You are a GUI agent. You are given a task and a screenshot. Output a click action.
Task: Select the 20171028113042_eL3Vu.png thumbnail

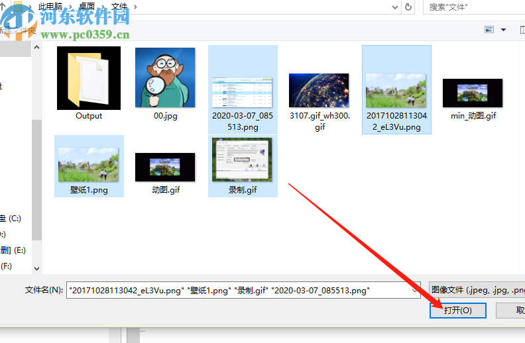[x=396, y=91]
